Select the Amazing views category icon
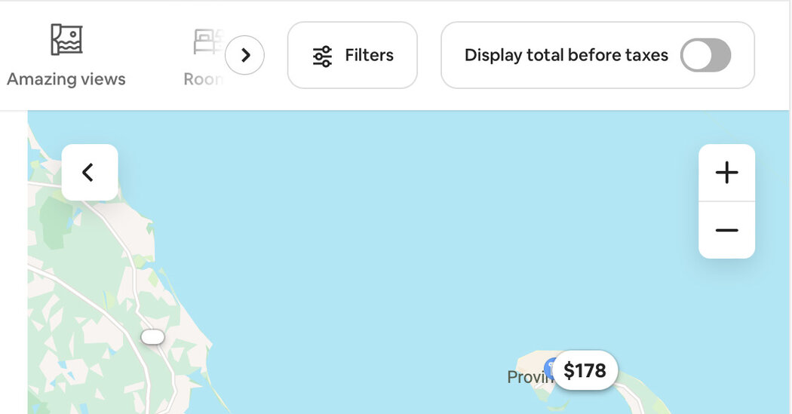 tap(66, 39)
